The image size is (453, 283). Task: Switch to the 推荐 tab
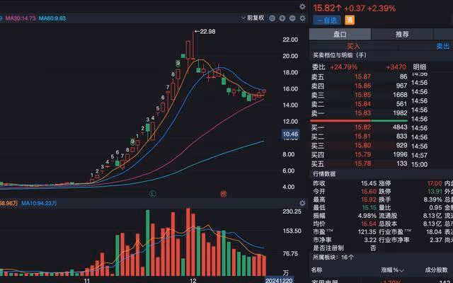tap(402, 35)
